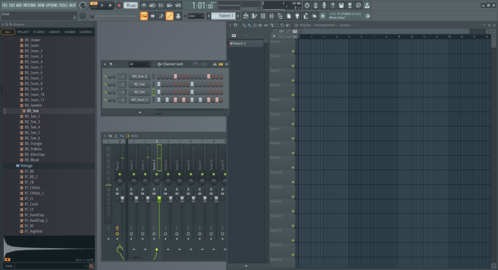Collapse the Vintage folder in Browser

(x=26, y=166)
